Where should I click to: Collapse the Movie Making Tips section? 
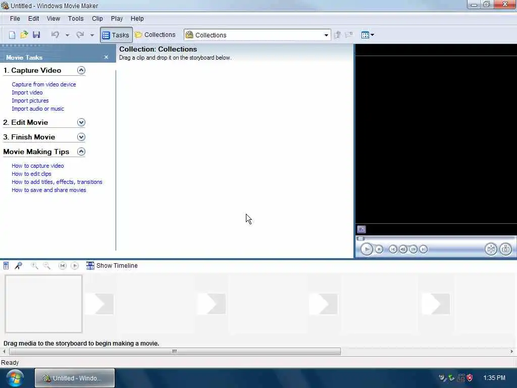[x=81, y=152]
